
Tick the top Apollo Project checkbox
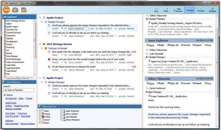click(44, 18)
